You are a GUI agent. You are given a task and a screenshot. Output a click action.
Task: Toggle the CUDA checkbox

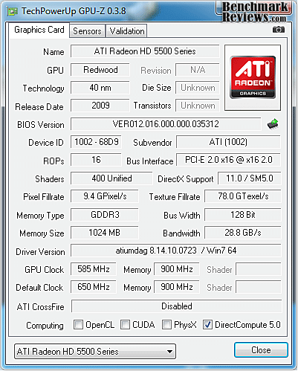pos(125,325)
